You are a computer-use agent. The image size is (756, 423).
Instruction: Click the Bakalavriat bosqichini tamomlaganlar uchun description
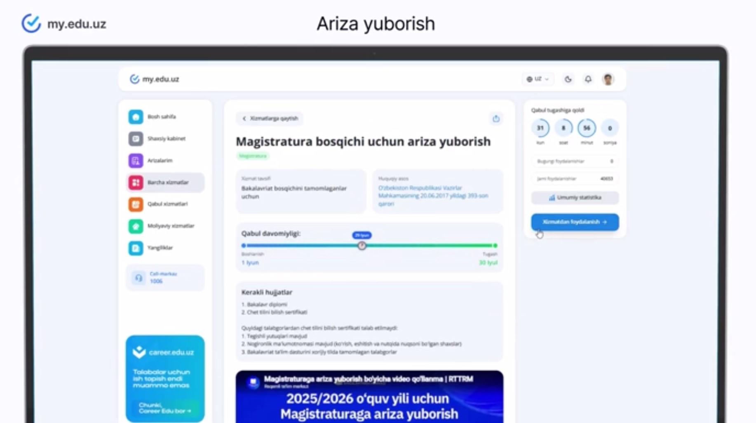tap(294, 192)
